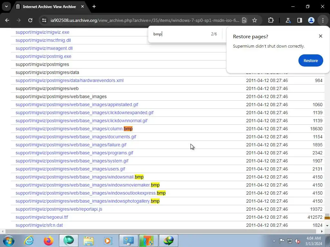This screenshot has width=330, height=247.
Task: Open Windows Explorer folder on taskbar
Action: (89, 241)
